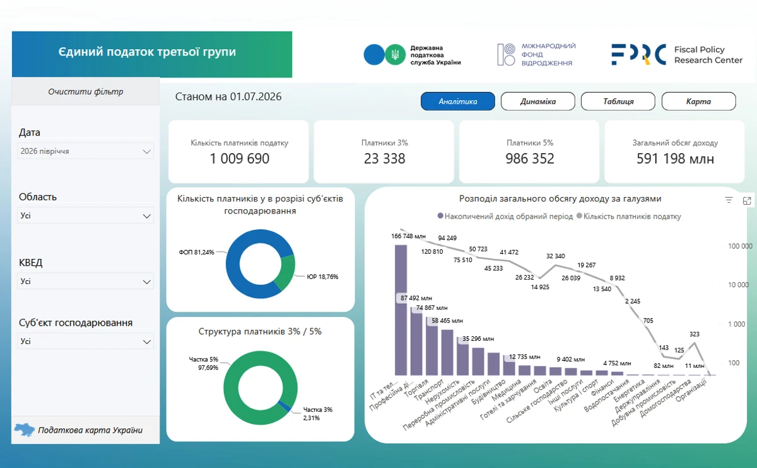Viewport: 757px width, 468px height.
Task: Click the Частка 3% 2,31% label
Action: pyautogui.click(x=317, y=413)
